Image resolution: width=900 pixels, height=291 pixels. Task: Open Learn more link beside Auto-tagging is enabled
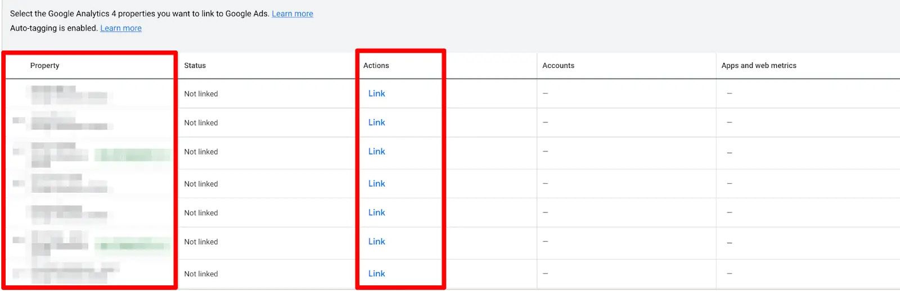pos(121,28)
